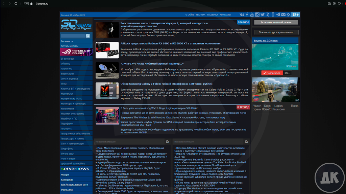Open the ServerNews logo link
This screenshot has height=194, width=346.
click(75, 169)
